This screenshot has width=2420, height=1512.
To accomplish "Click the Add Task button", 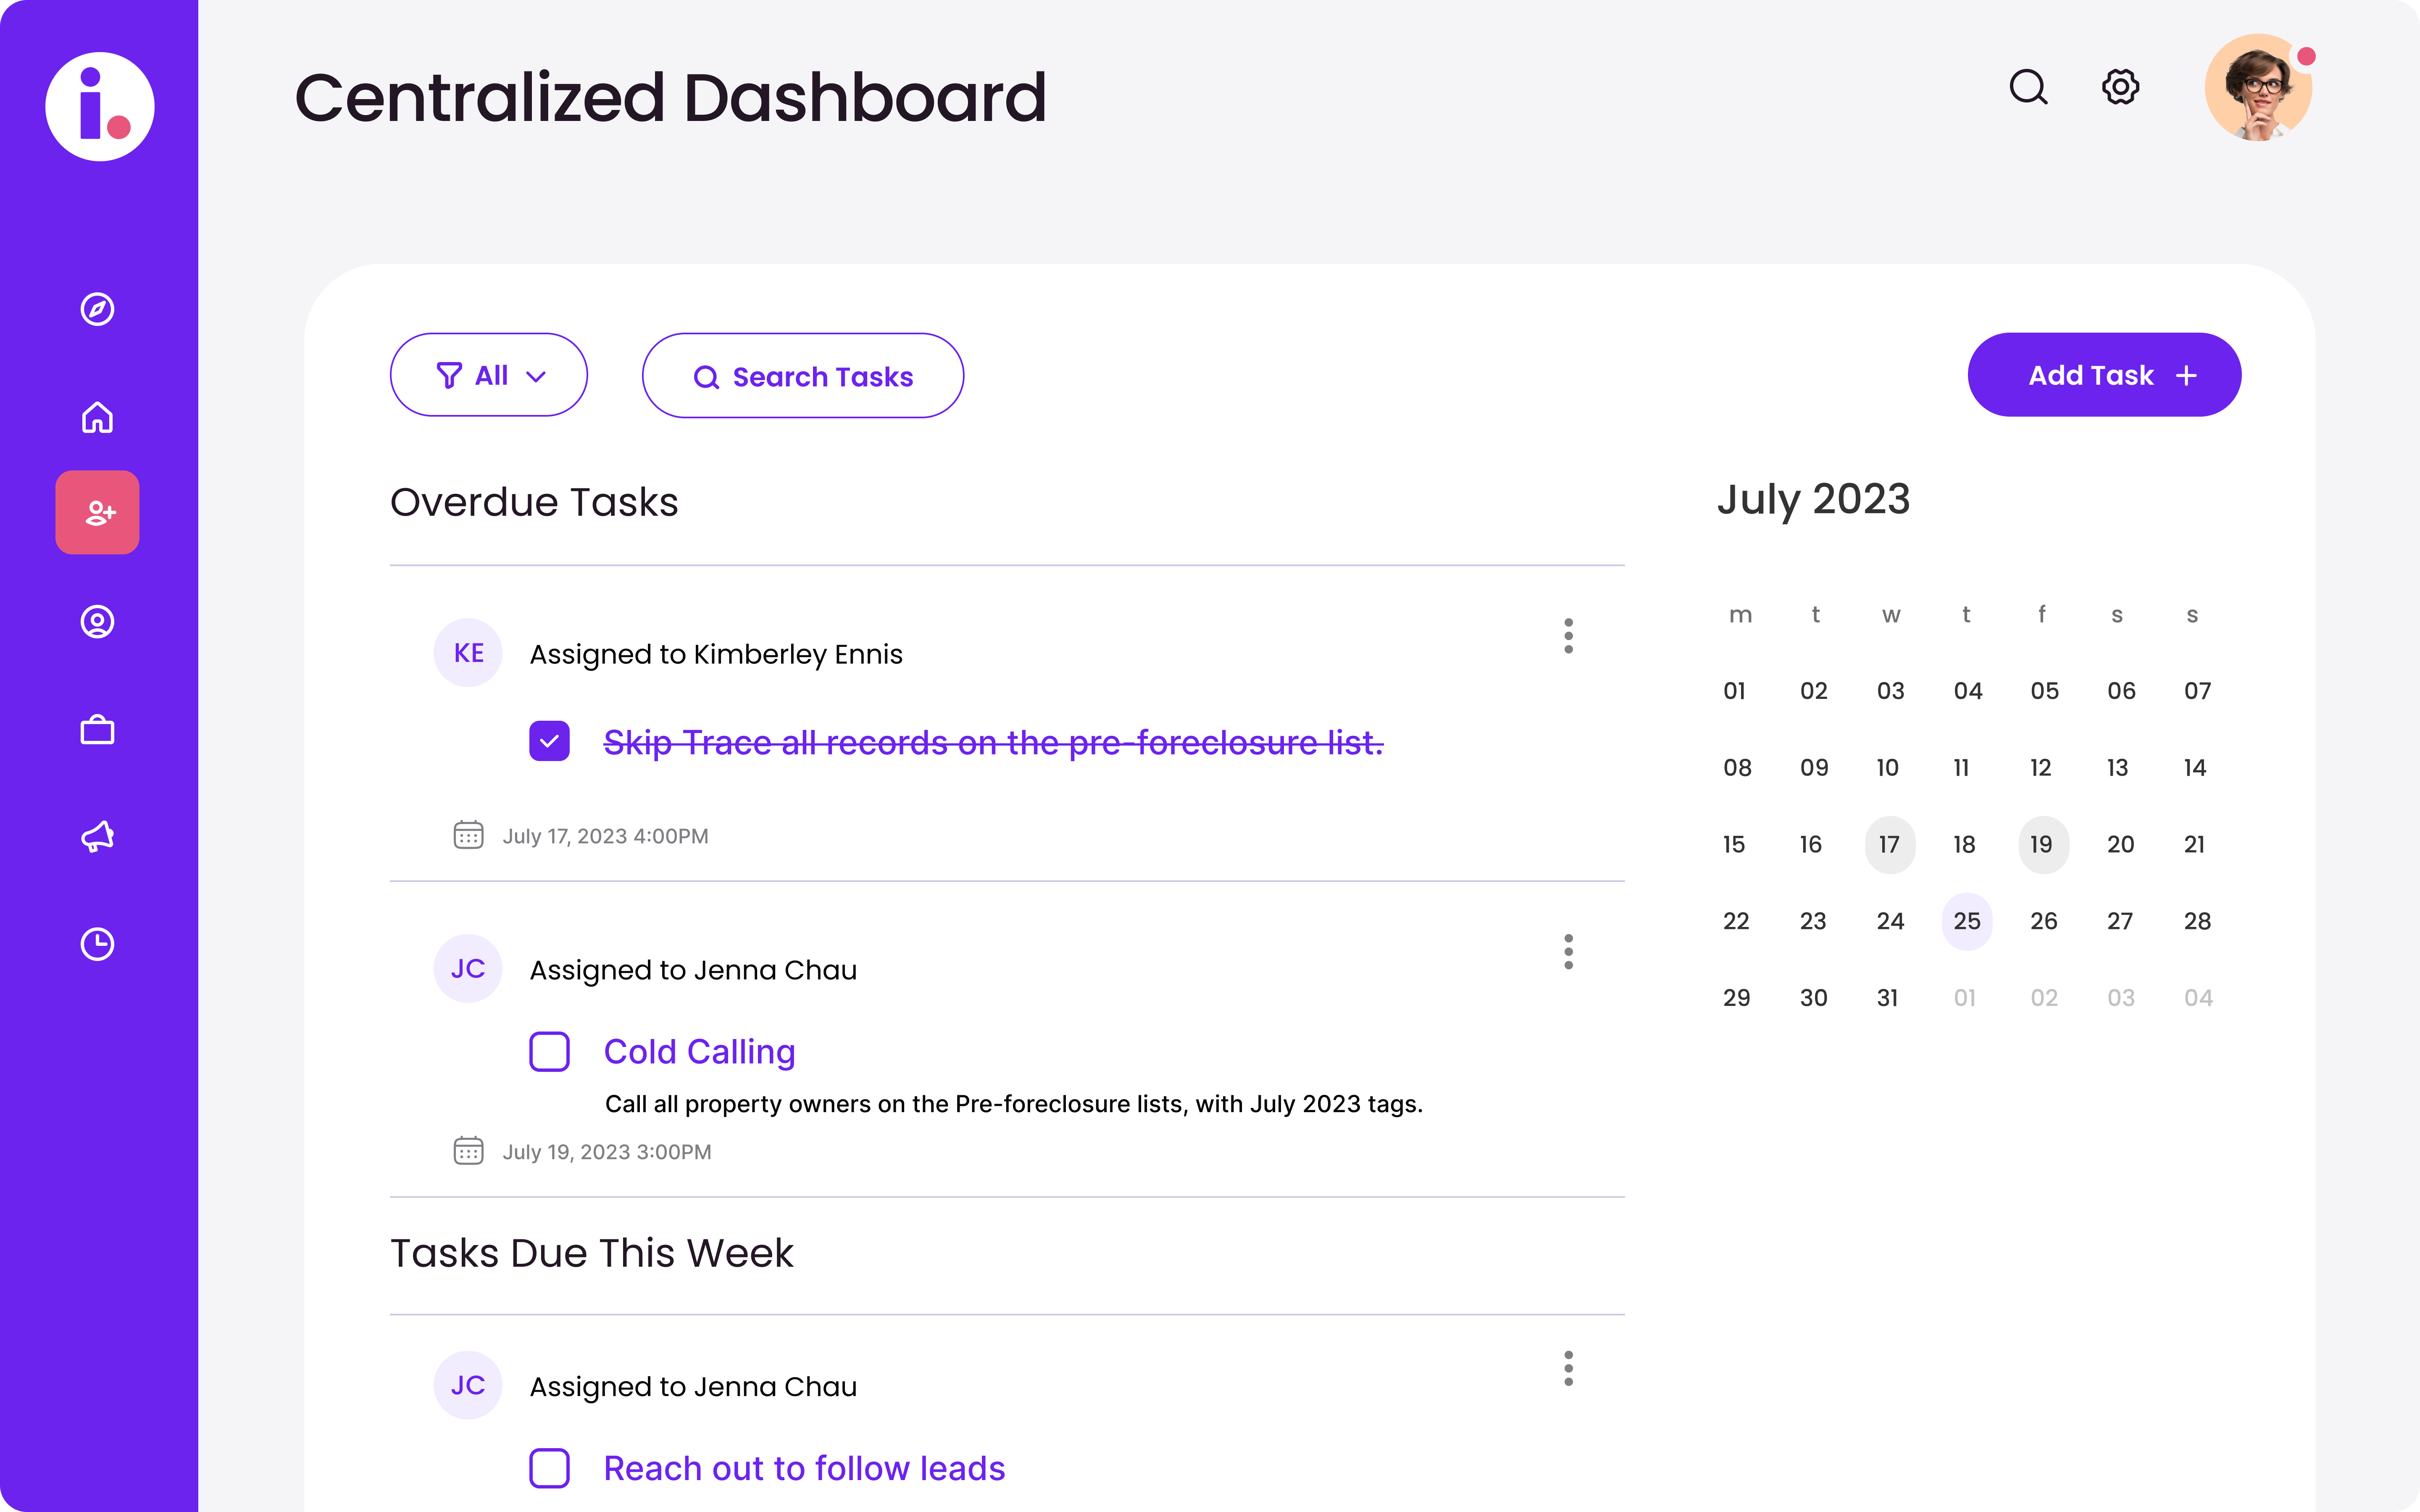I will [2104, 375].
